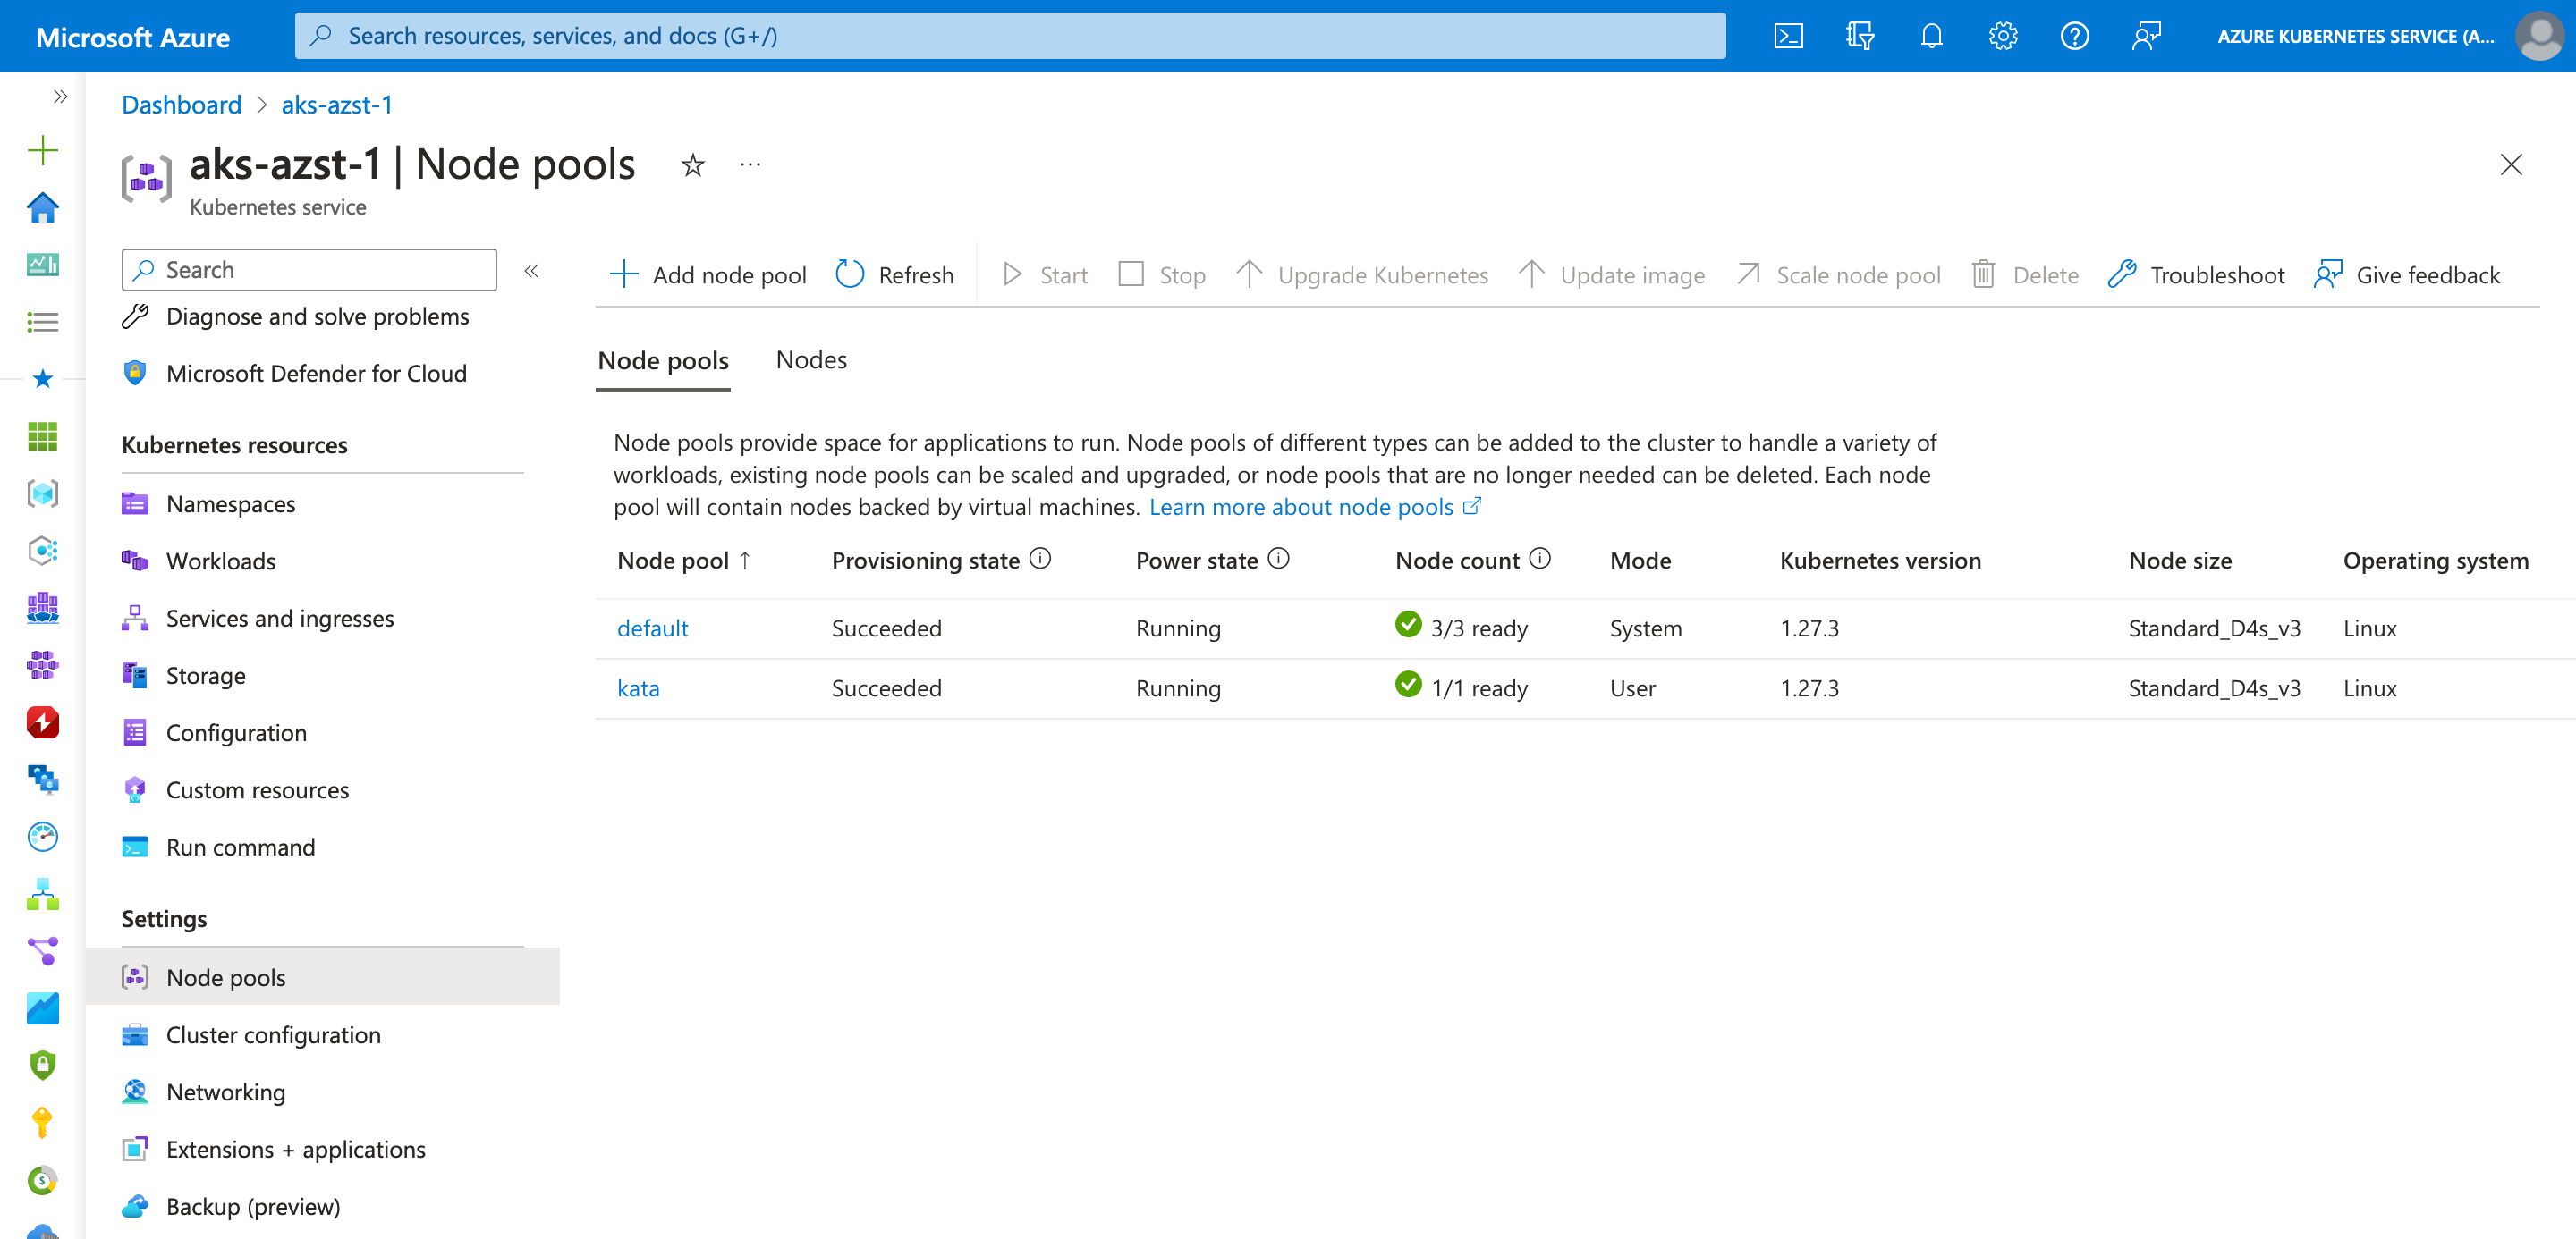Open Troubleshoot from the toolbar
This screenshot has width=2576, height=1239.
point(2196,274)
